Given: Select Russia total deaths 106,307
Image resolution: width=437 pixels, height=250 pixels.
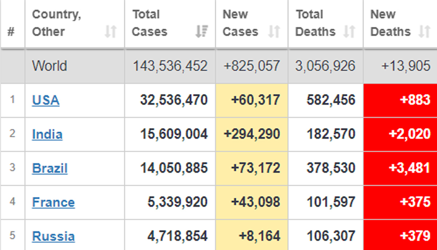Looking at the screenshot, I should click(331, 236).
